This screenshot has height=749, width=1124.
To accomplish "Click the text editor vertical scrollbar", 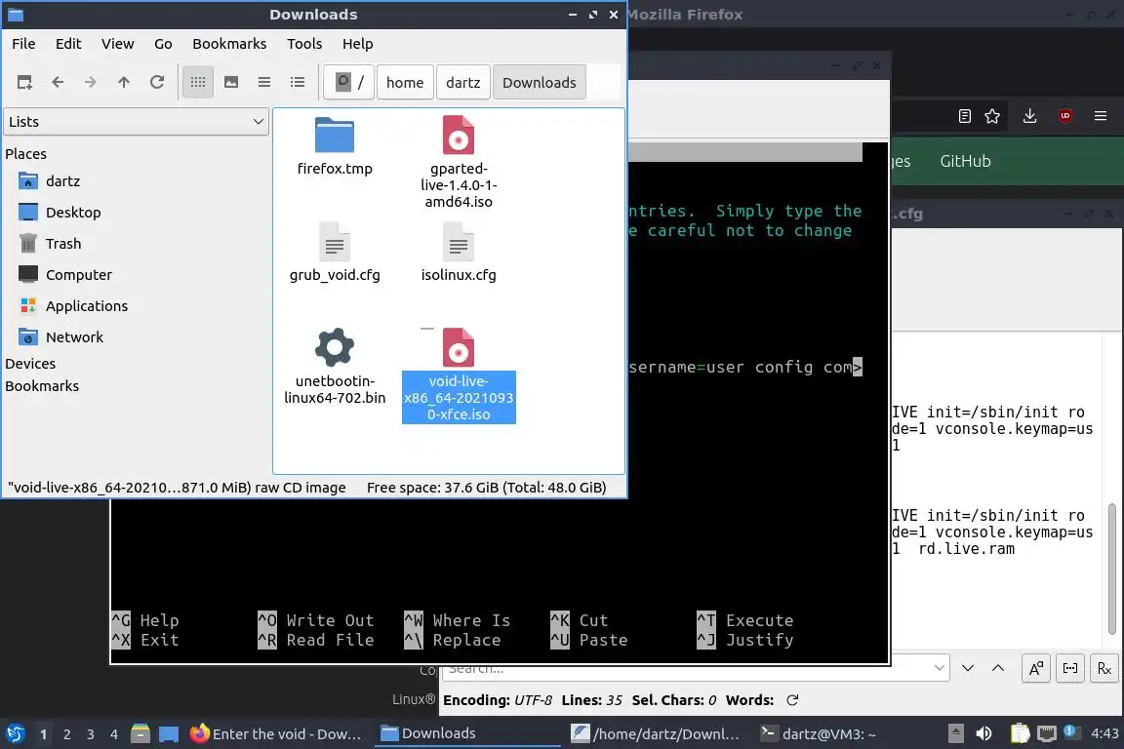I will pos(1112,569).
